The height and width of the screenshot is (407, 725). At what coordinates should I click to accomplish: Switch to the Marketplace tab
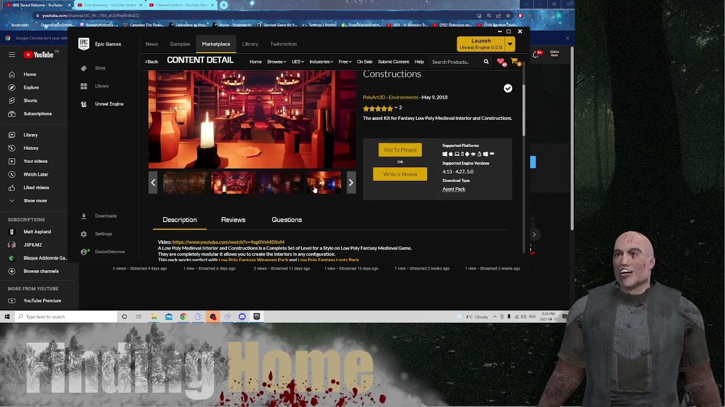click(216, 44)
